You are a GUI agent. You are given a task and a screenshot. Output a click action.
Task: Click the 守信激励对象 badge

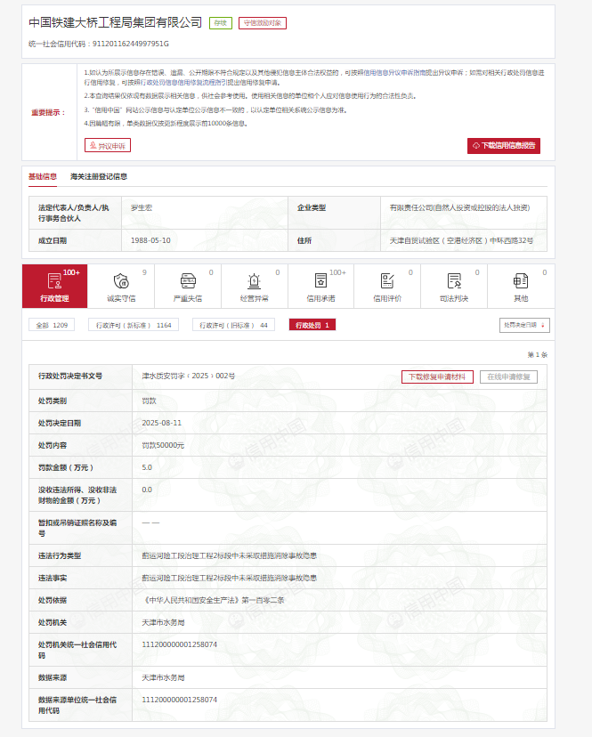(263, 23)
